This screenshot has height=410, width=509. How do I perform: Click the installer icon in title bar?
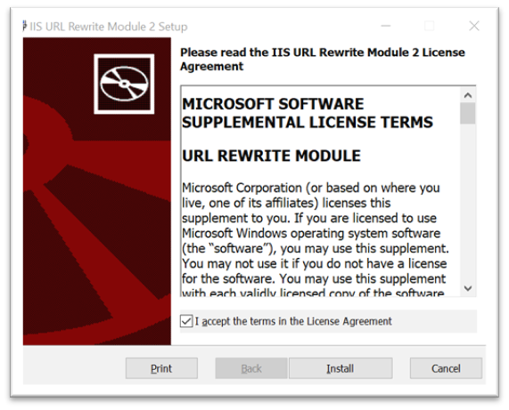(x=25, y=26)
